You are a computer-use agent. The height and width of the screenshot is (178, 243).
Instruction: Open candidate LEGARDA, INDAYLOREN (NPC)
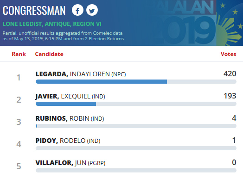pyautogui.click(x=81, y=74)
